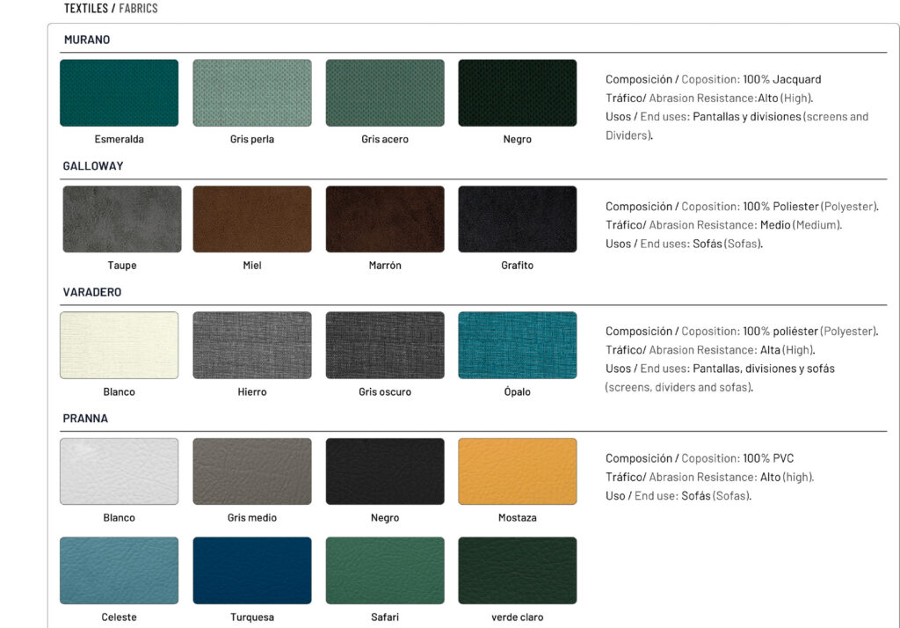
Task: Pick the Taupe Galloway swatch
Action: click(121, 219)
